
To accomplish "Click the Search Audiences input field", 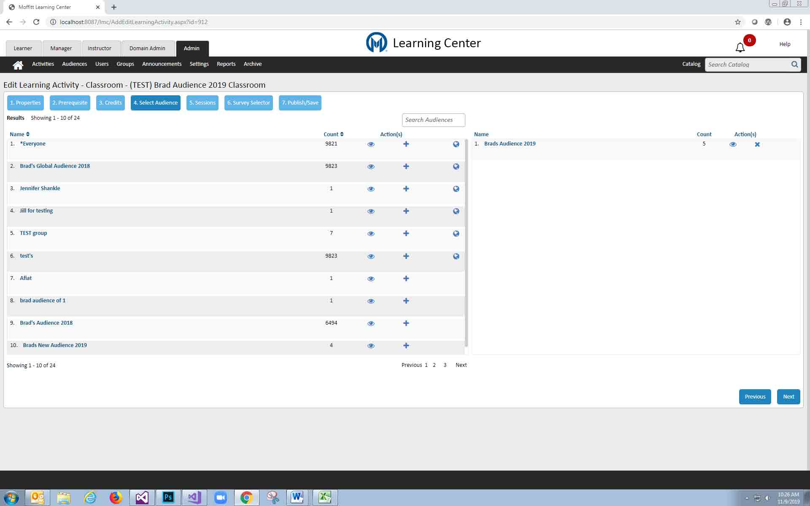I will pyautogui.click(x=433, y=120).
